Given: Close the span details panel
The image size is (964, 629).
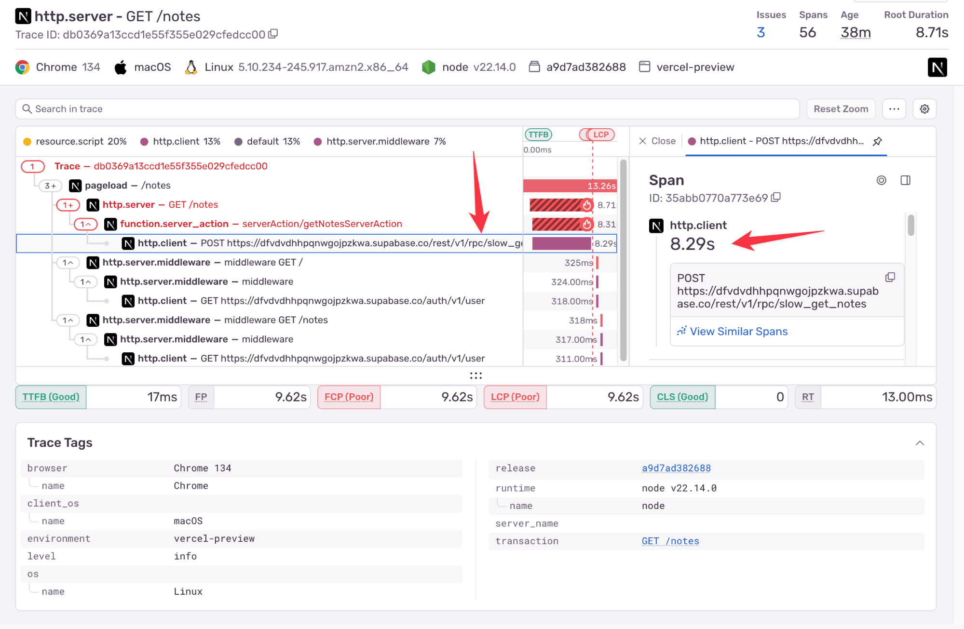Looking at the screenshot, I should 657,141.
